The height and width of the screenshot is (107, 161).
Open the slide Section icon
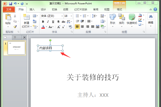click(35, 27)
